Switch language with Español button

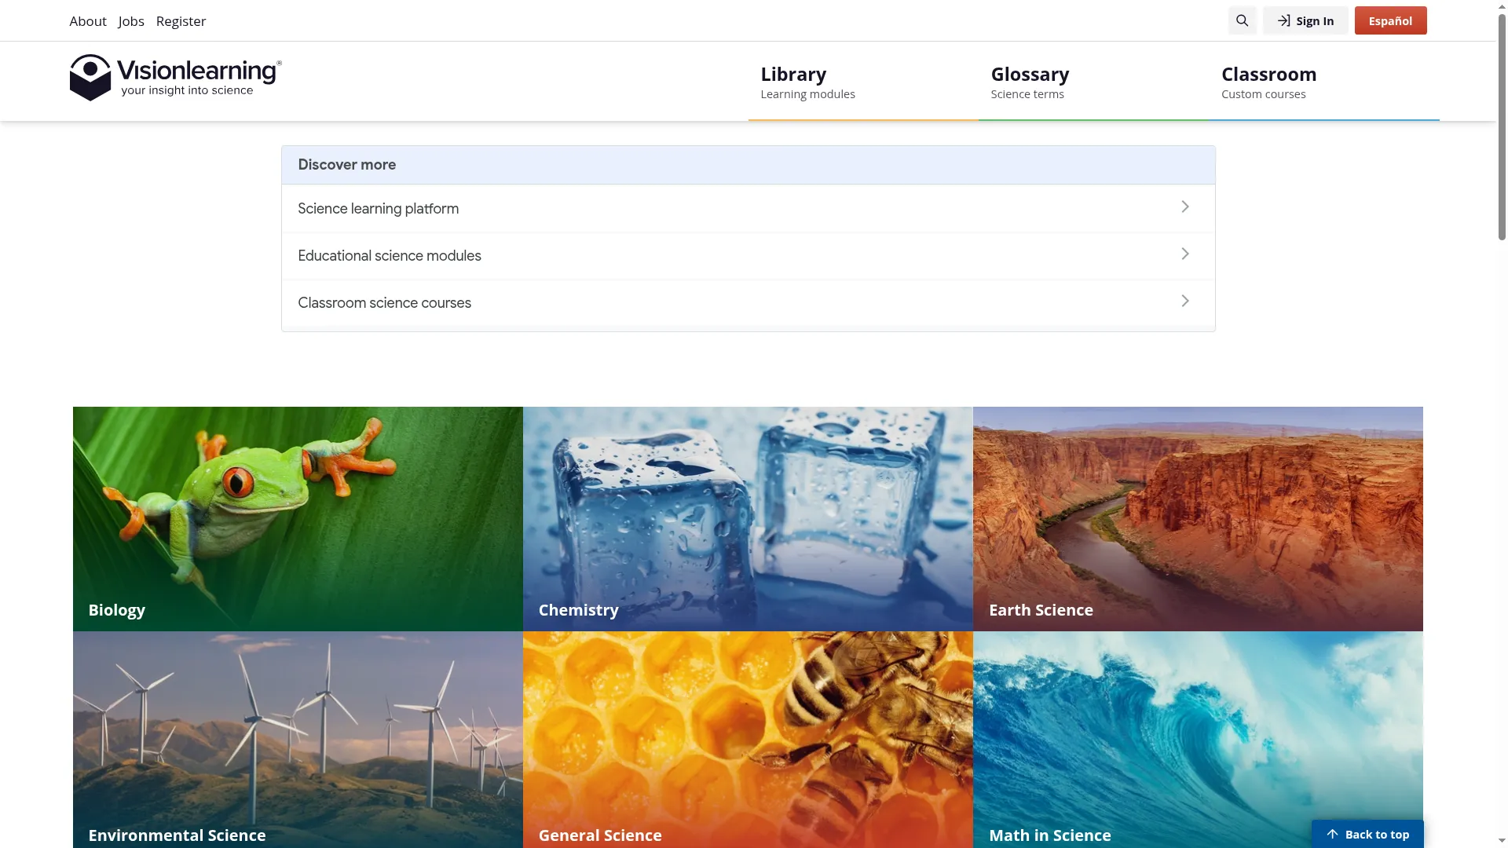coord(1390,20)
